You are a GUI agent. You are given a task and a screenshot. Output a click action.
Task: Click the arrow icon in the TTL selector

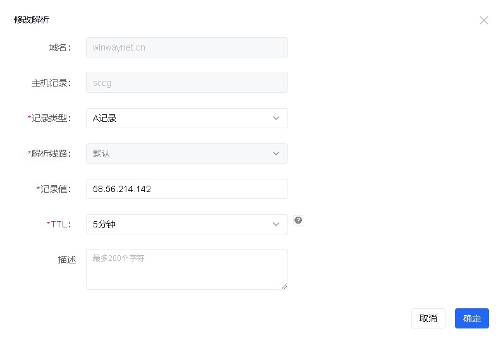[x=276, y=224]
